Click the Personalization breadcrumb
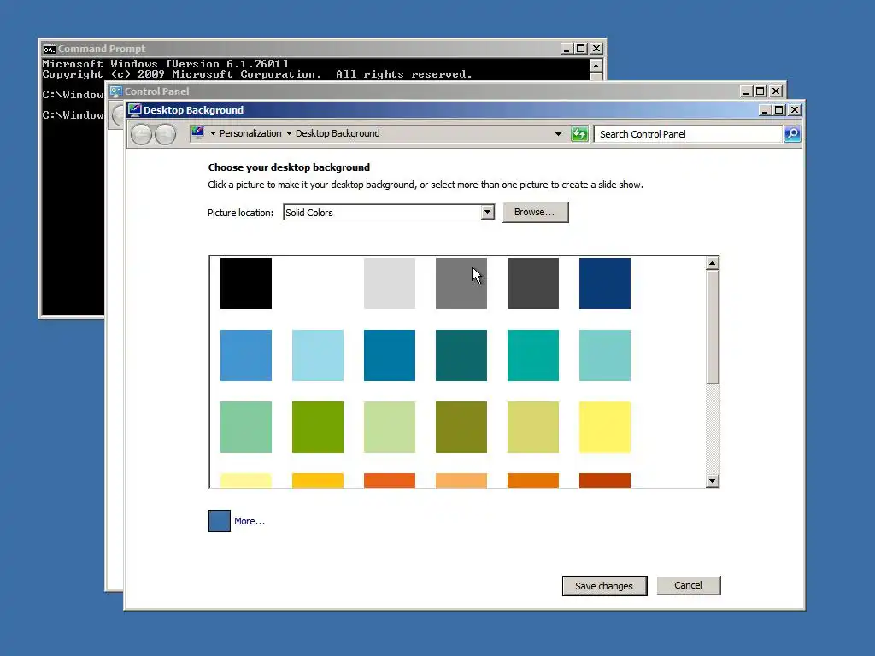The height and width of the screenshot is (656, 875). click(250, 133)
